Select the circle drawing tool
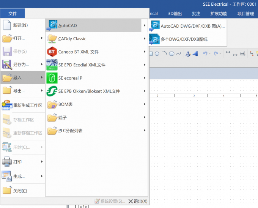This screenshot has height=208, width=258. [157, 54]
